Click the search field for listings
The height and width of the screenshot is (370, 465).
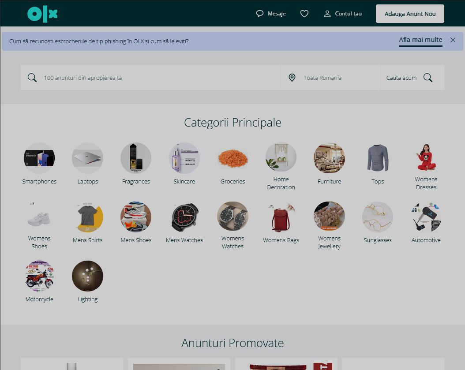[x=159, y=78]
